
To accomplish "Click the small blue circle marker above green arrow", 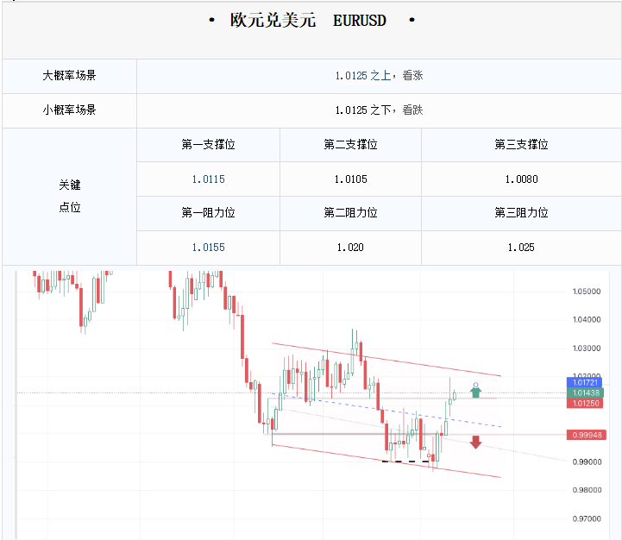I will [x=475, y=385].
